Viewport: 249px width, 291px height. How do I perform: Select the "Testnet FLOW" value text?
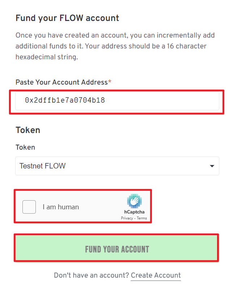pyautogui.click(x=43, y=166)
